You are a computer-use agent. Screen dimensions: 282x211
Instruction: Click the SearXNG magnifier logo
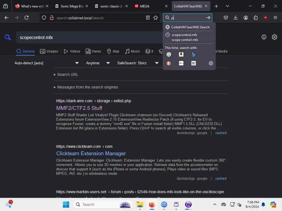click(8, 37)
